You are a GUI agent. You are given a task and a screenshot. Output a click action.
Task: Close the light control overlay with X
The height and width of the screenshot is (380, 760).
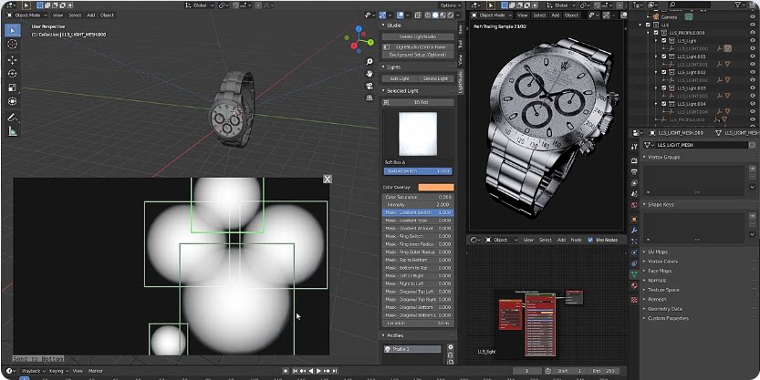[x=328, y=180]
